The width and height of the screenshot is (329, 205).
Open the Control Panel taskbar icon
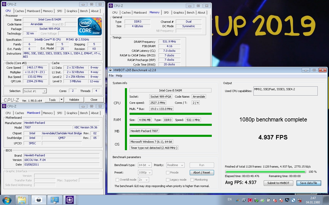pyautogui.click(x=54, y=200)
